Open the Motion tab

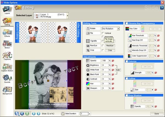[x=7, y=44]
